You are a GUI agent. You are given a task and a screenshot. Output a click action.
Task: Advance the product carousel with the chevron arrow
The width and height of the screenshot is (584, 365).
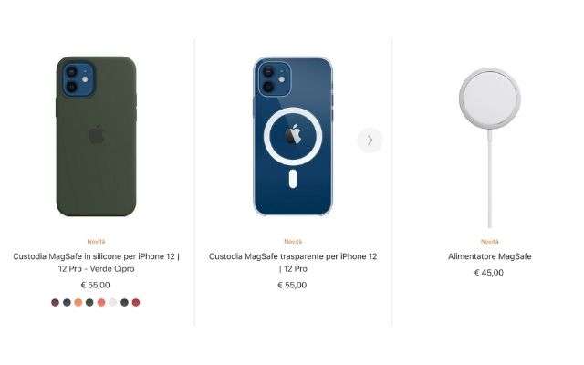[x=370, y=141]
